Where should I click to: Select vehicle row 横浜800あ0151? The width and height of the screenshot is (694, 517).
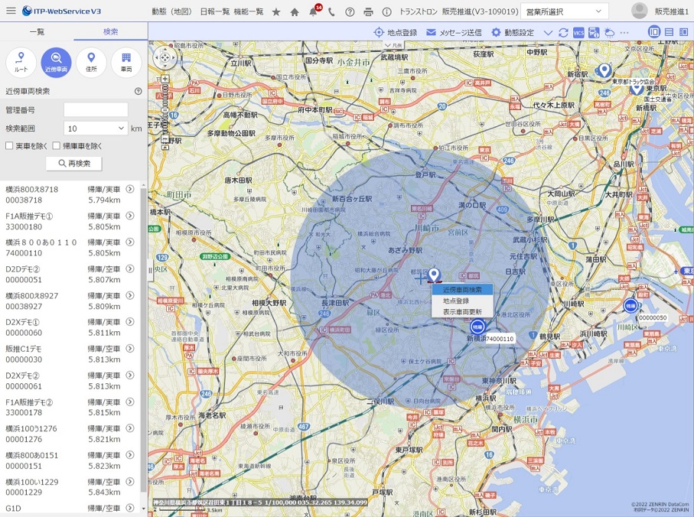[70, 460]
